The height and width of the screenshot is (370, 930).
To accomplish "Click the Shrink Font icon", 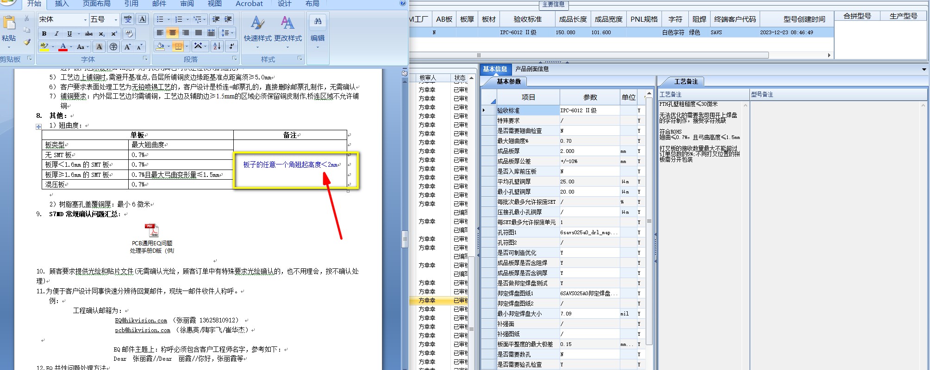I will (x=139, y=47).
